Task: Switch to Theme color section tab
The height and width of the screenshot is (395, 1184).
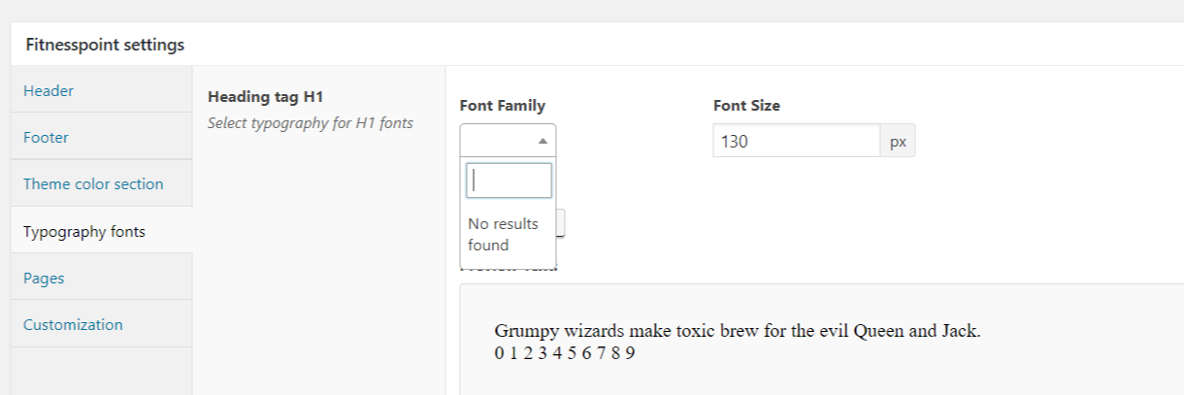Action: (x=101, y=183)
